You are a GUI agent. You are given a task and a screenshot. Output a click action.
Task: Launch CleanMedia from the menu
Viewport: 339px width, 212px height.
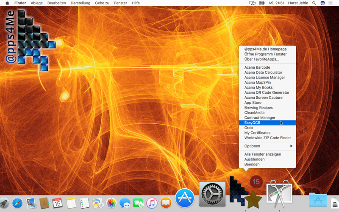[267, 112]
